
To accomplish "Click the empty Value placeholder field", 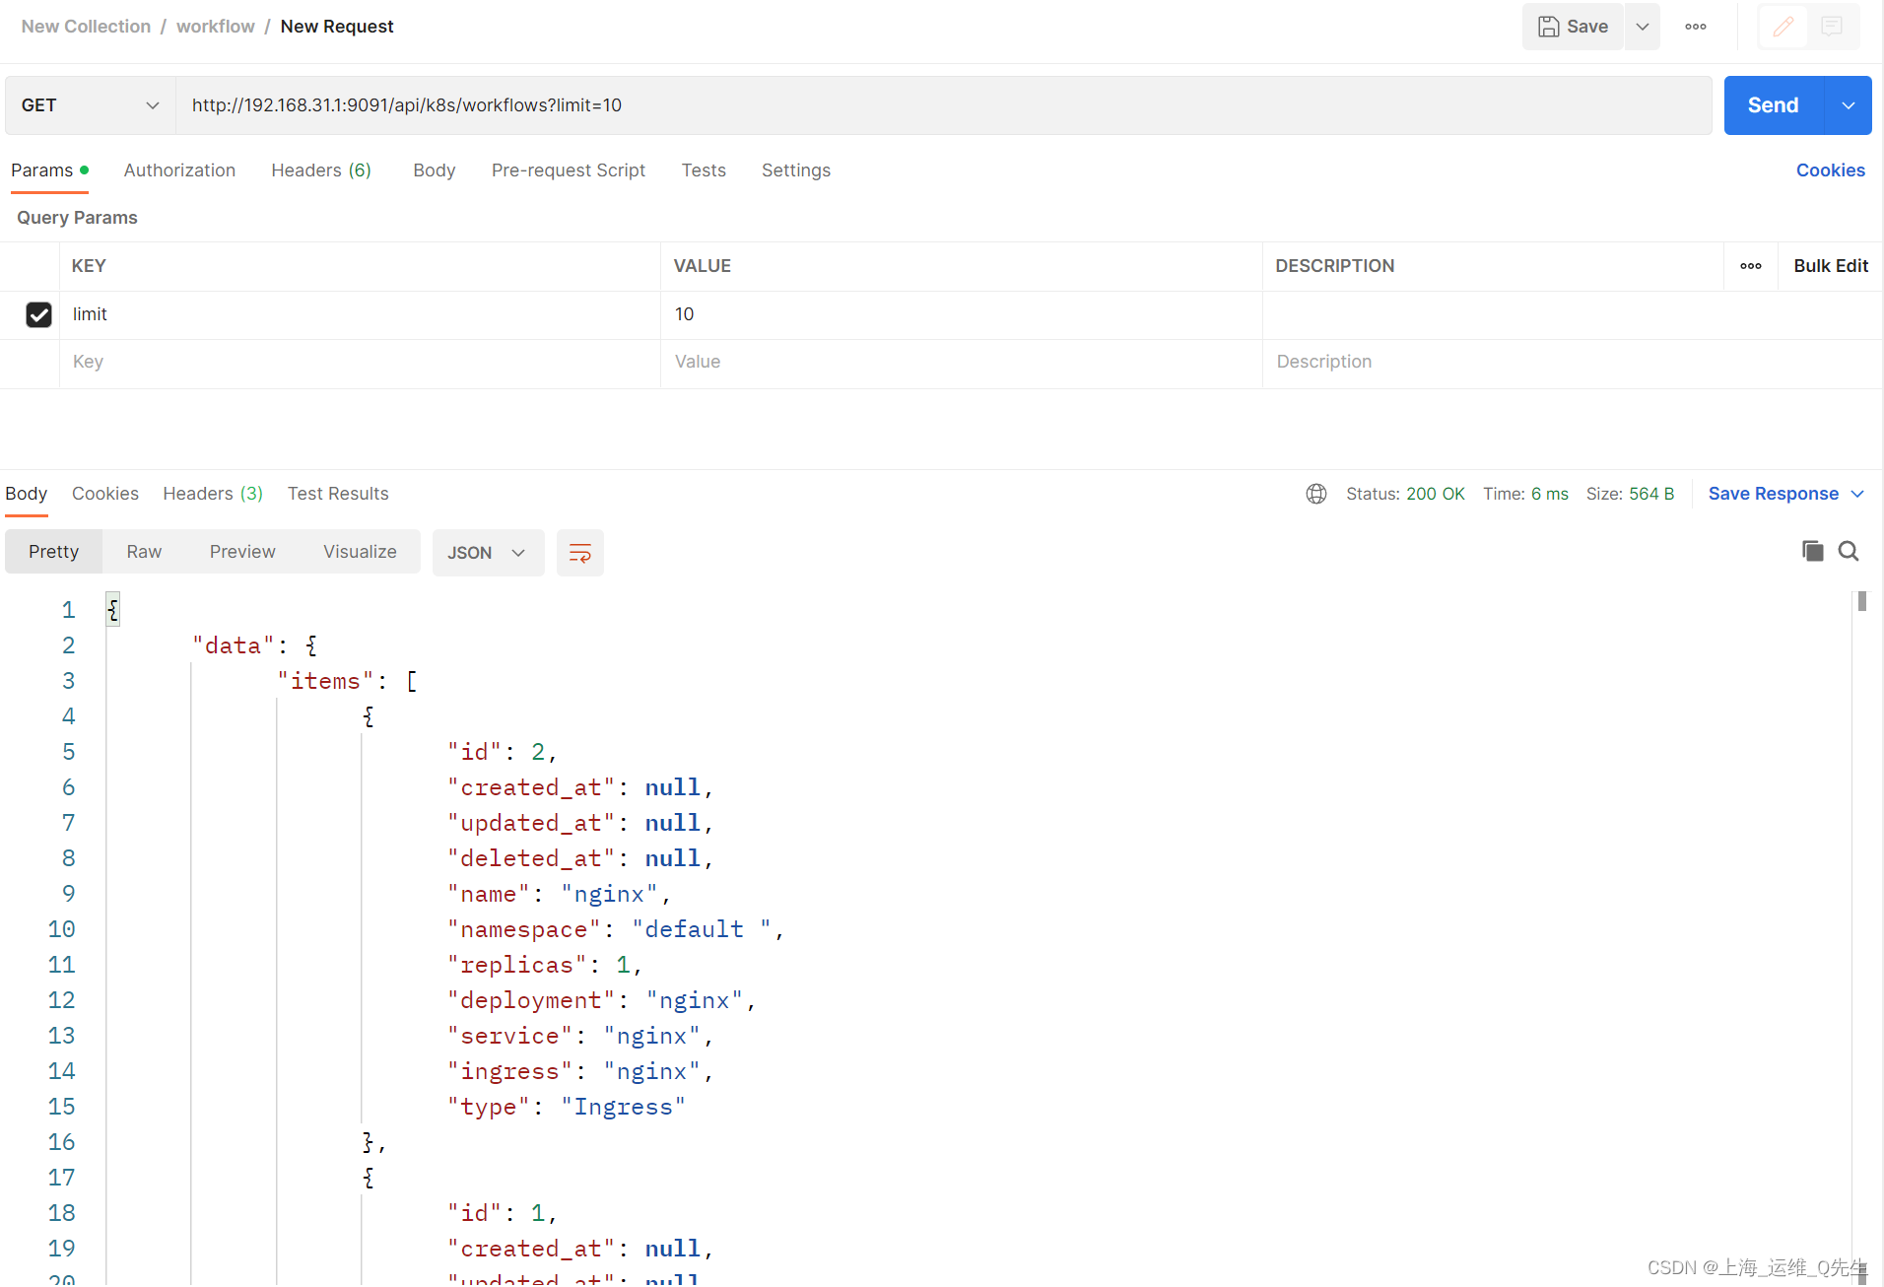I will (961, 363).
